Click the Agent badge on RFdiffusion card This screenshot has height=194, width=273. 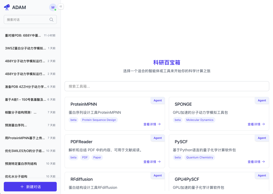click(x=157, y=176)
